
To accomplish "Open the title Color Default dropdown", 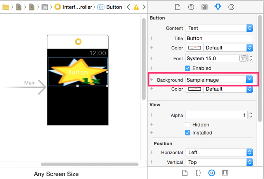I will click(x=228, y=48).
